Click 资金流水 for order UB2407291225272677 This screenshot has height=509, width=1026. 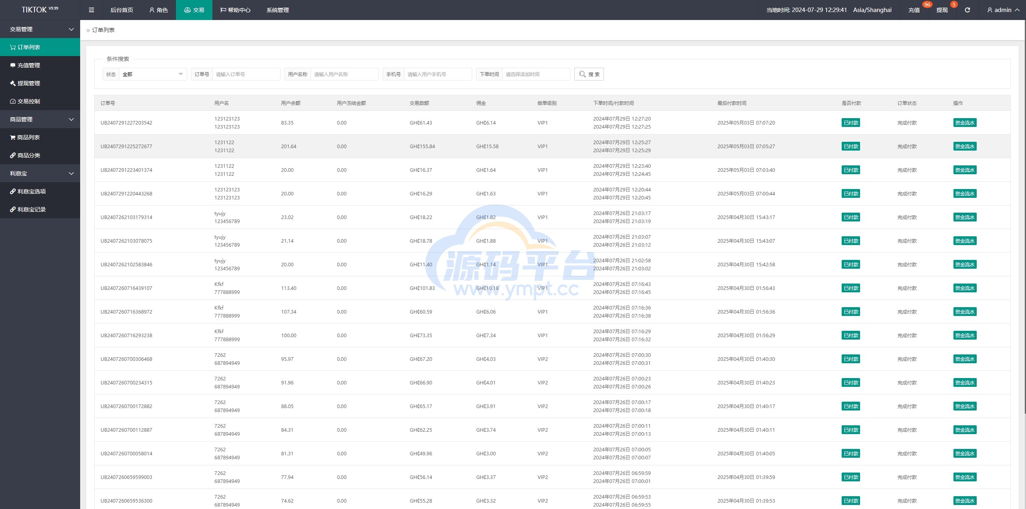pos(965,146)
